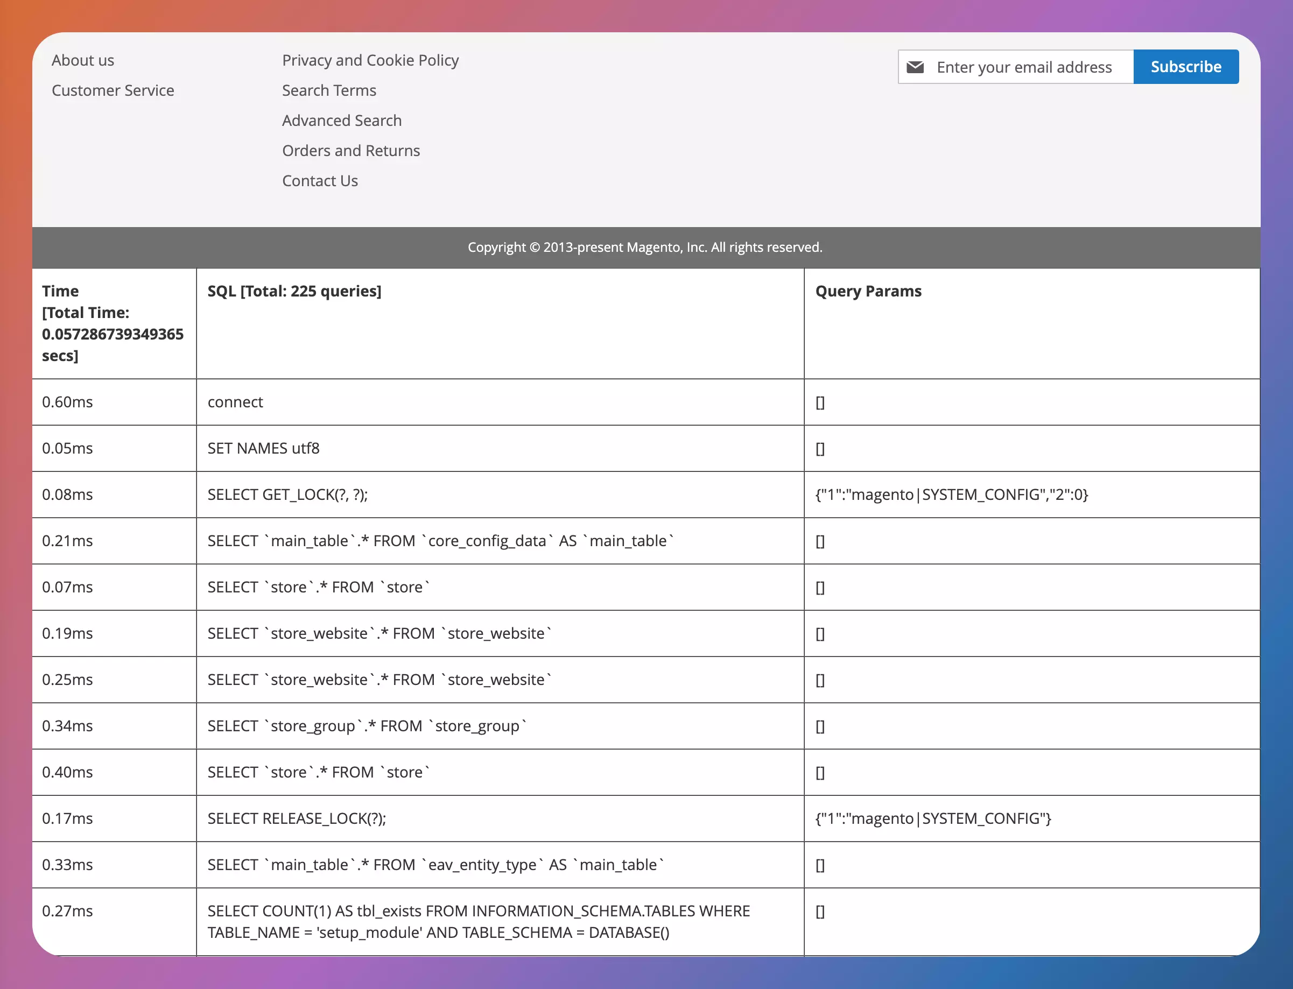Click the SELECT RELEASE_LOCK query cell

(x=501, y=818)
